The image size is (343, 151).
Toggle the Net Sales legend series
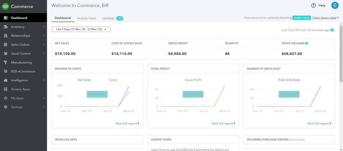pos(84,80)
